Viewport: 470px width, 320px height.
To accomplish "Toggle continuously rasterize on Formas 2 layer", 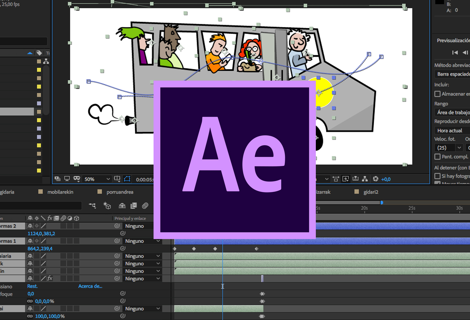I will click(37, 226).
